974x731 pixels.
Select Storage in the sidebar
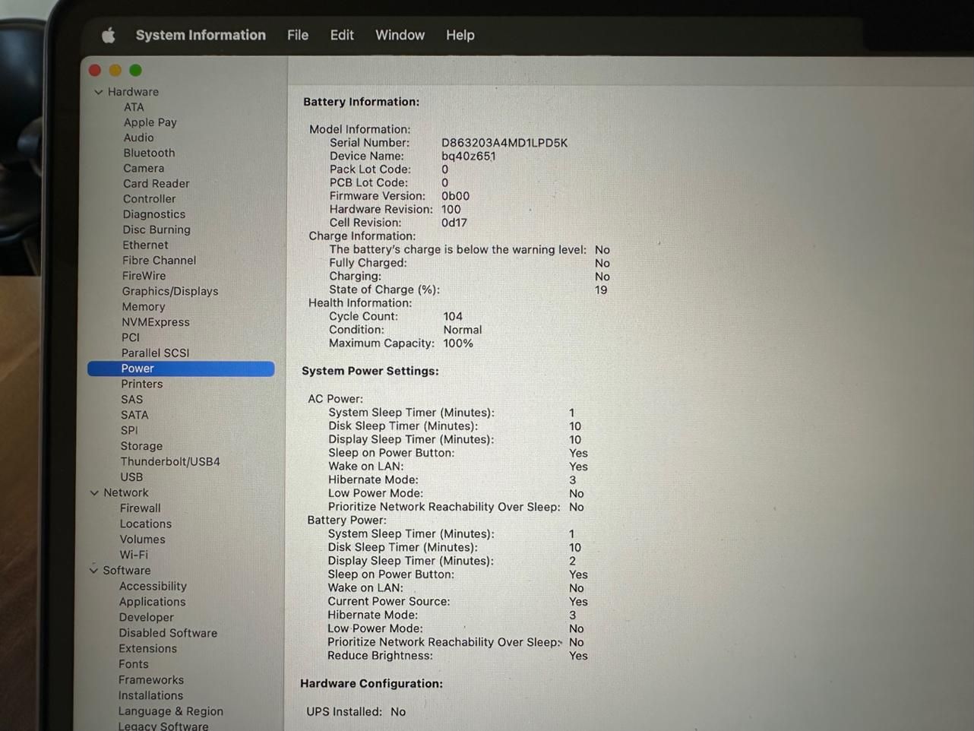(x=141, y=446)
